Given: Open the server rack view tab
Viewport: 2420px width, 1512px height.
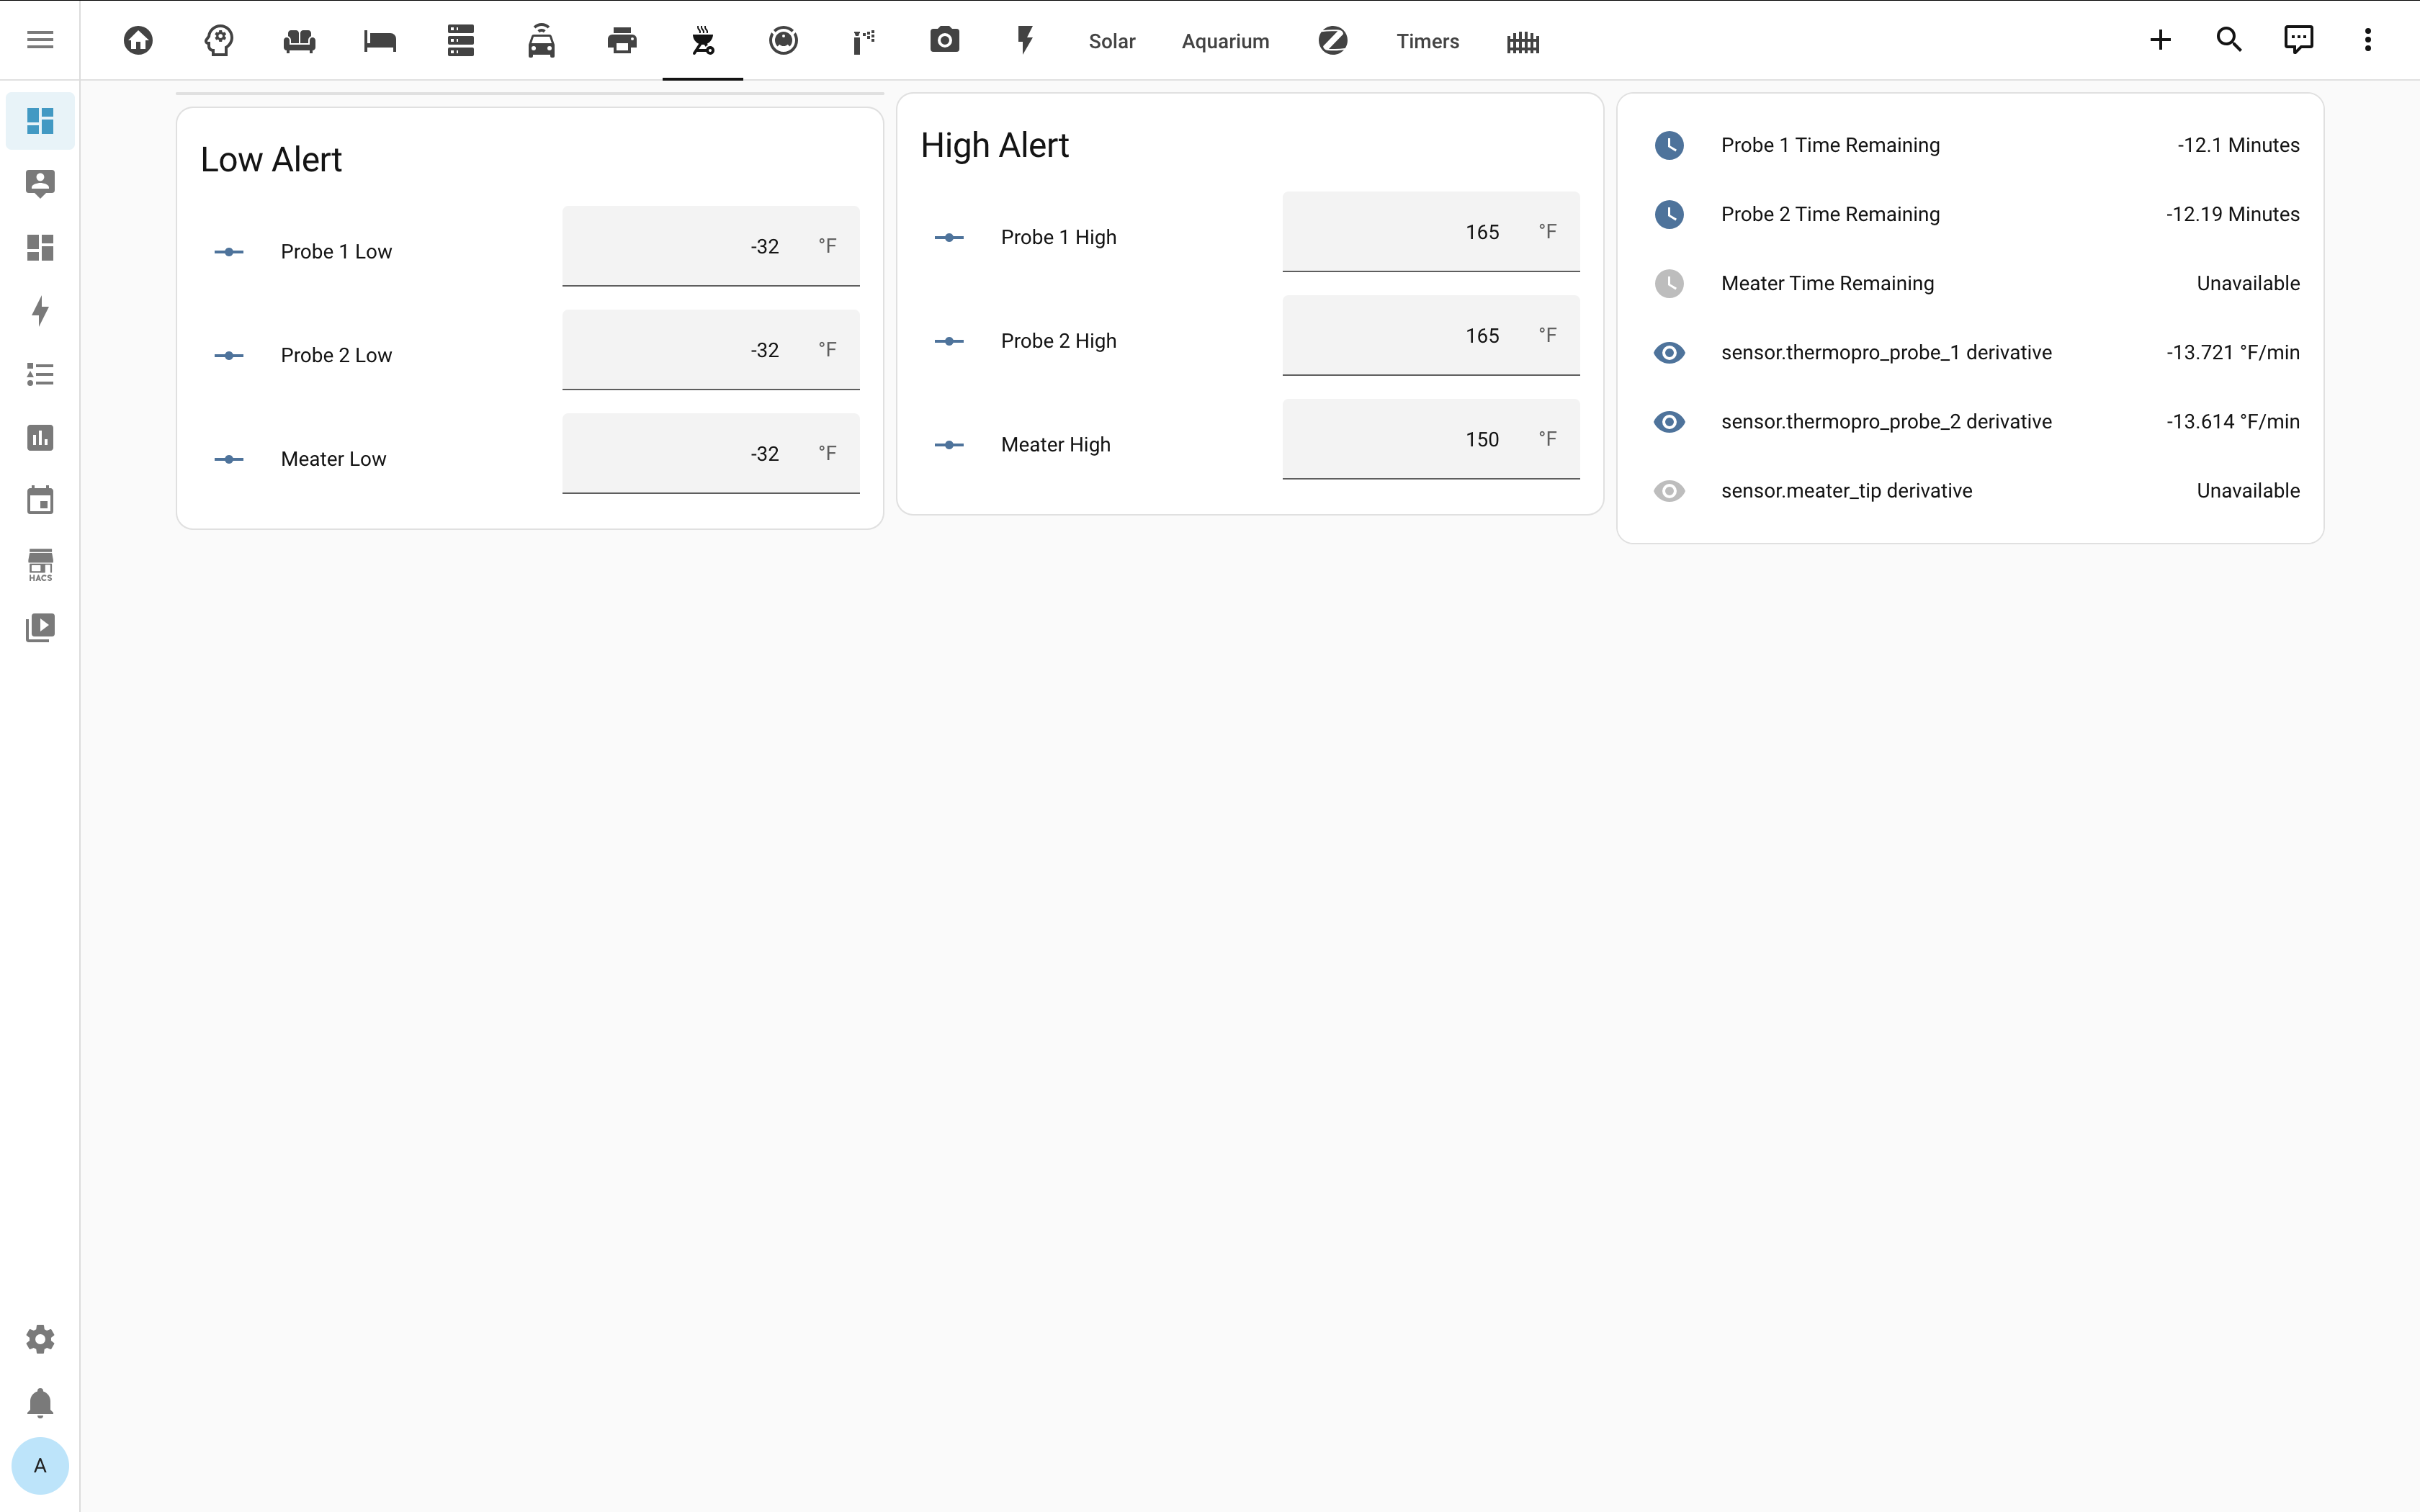Looking at the screenshot, I should coord(461,40).
